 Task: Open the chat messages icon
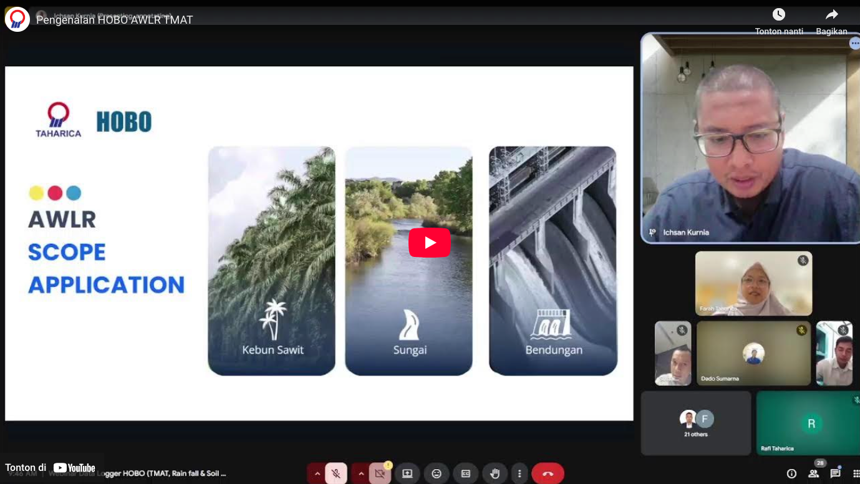[x=835, y=474]
